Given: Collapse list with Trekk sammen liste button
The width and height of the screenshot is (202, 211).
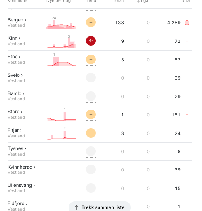Looking at the screenshot, I should [x=100, y=207].
